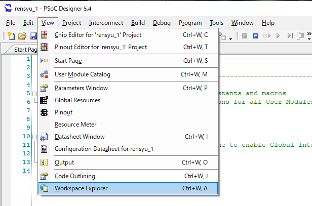
Task: Click the PSoC Designer application icon in title bar
Action: [8, 9]
